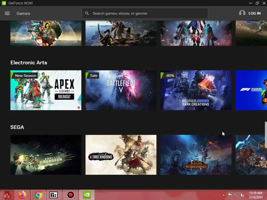Open the Monster Hunter cliffside game tile
This screenshot has width=267, height=200.
[121, 33]
